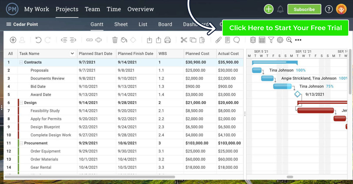Viewport: 353px width, 184px height.
Task: Delete with the trash can icon
Action: [115, 40]
